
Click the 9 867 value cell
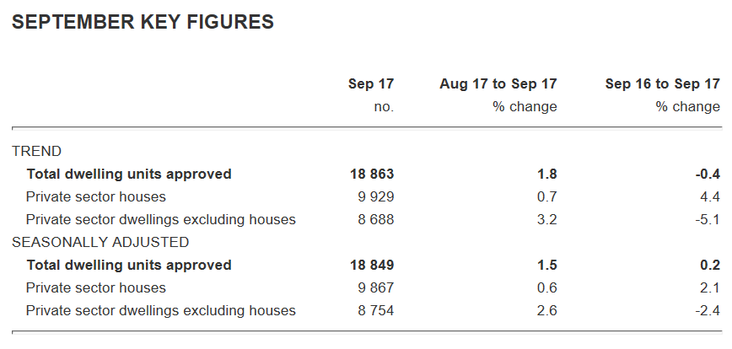pyautogui.click(x=376, y=287)
